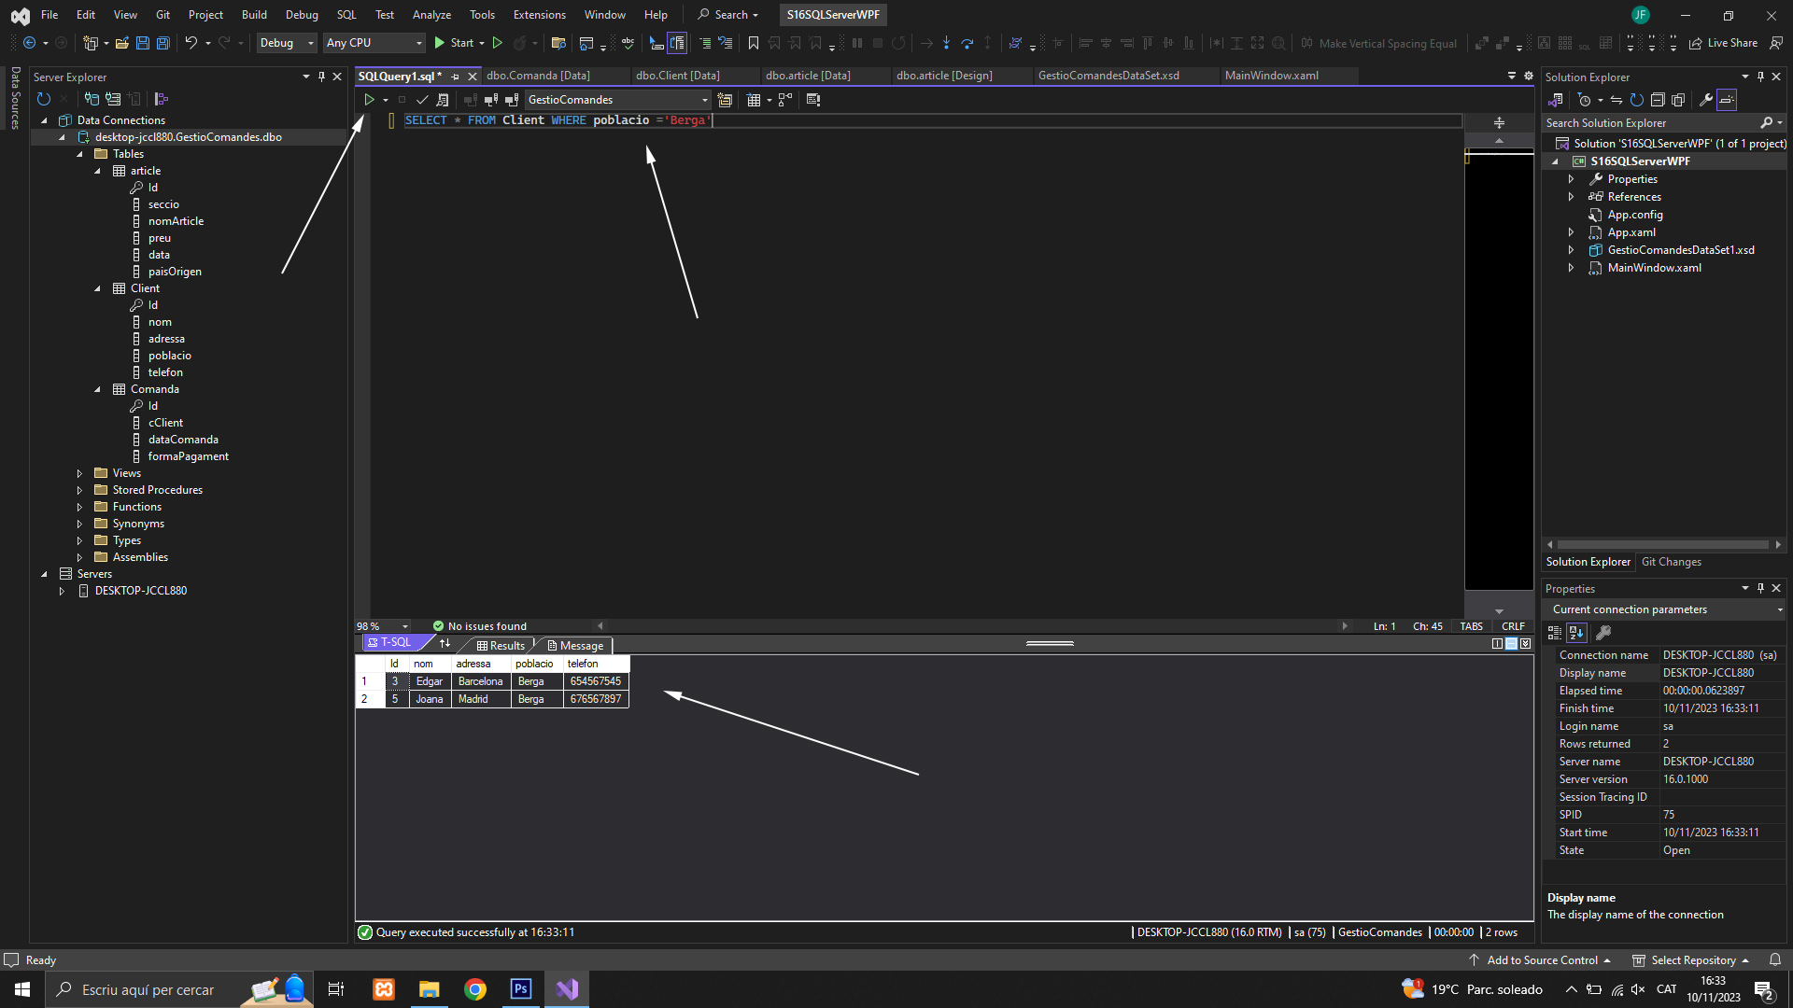
Task: Toggle Alphabetical sorting in Properties panel
Action: click(x=1576, y=633)
